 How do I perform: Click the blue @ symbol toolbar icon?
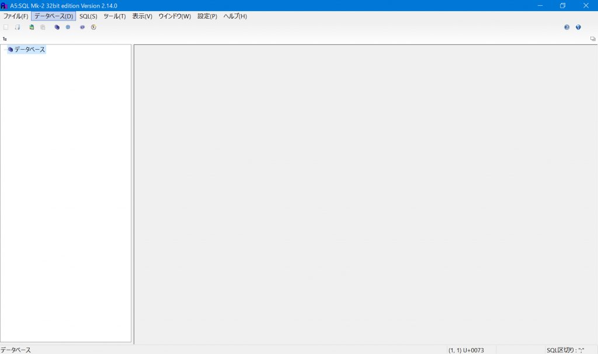[82, 27]
